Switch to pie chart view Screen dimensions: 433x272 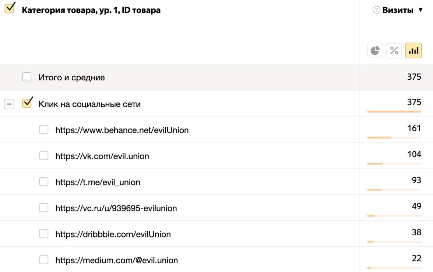pos(375,51)
